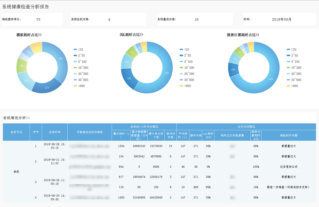Click the 被访问次数 column header
This screenshot has height=207, width=319.
pos(170,135)
